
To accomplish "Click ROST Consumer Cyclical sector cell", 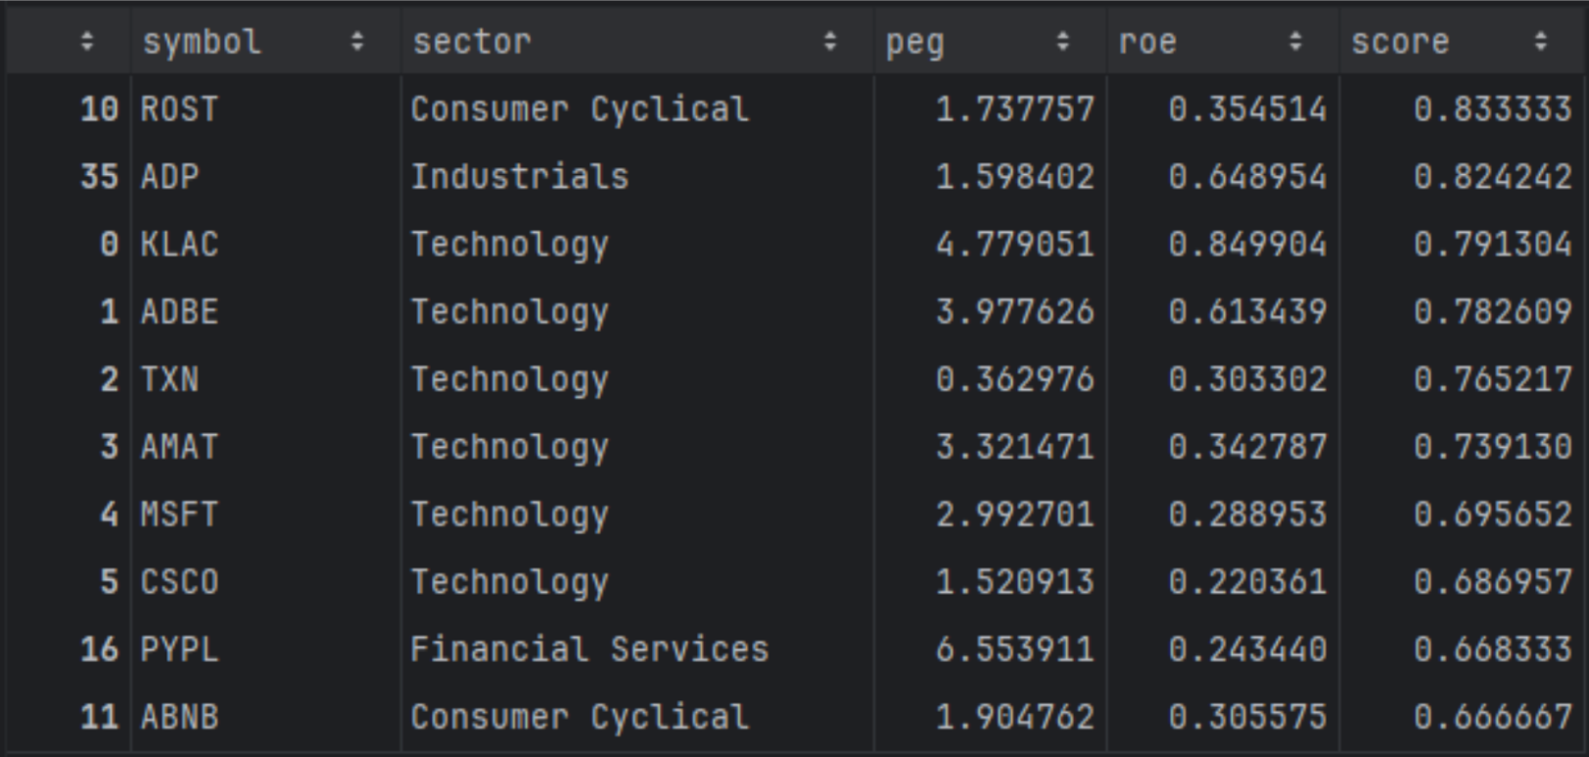I will (580, 109).
